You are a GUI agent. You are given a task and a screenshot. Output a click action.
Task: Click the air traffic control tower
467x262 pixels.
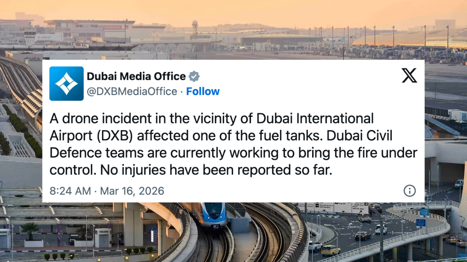[30, 38]
